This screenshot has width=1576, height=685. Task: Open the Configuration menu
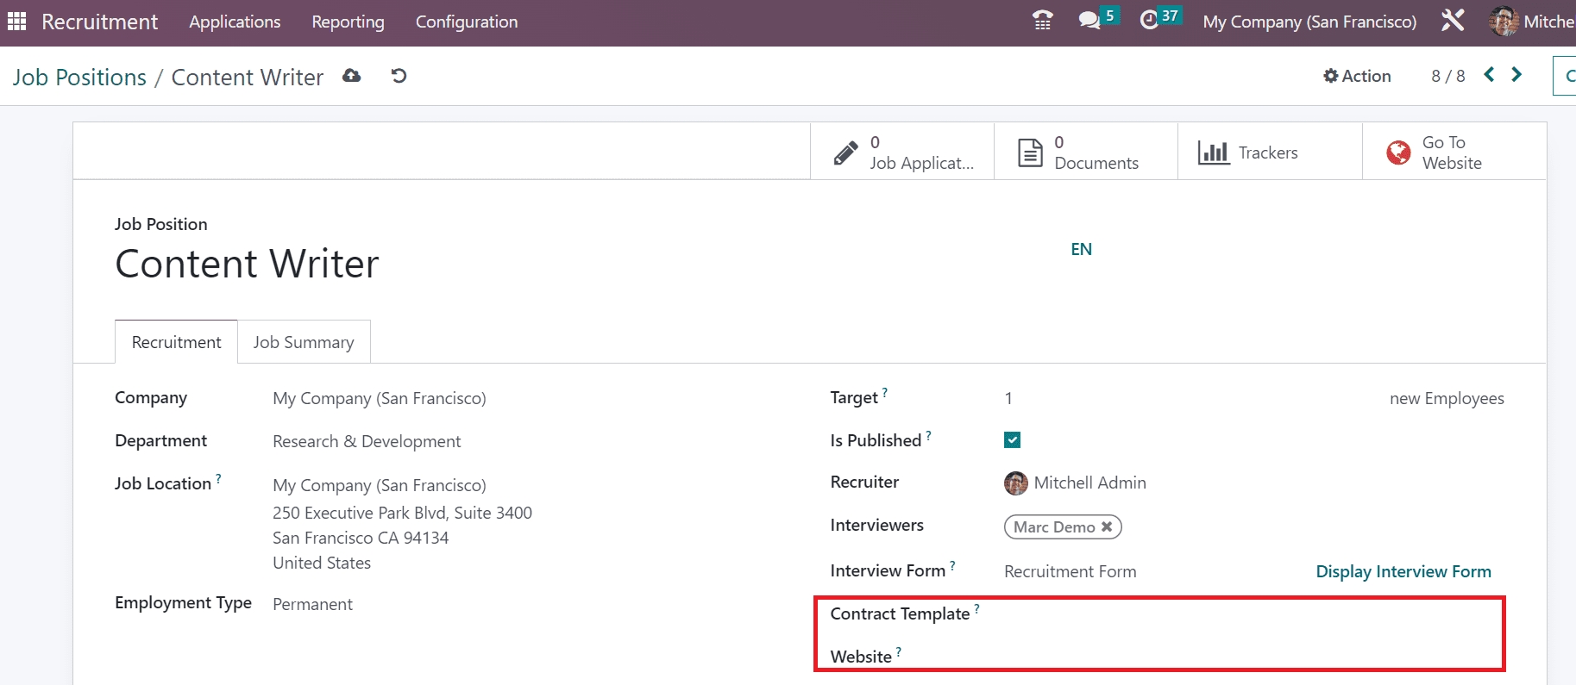(467, 22)
